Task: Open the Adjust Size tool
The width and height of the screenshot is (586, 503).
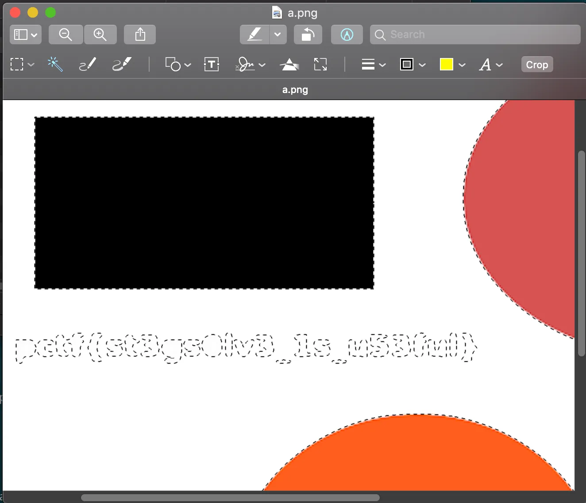Action: 320,64
